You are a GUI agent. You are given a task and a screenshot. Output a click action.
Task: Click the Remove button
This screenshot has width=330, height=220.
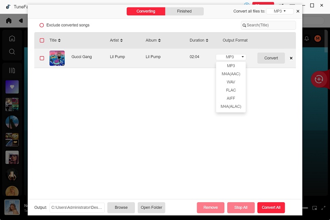(211, 208)
